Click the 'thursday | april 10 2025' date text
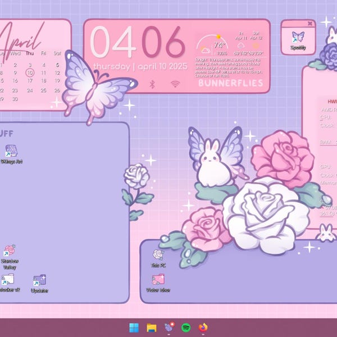 [140, 67]
